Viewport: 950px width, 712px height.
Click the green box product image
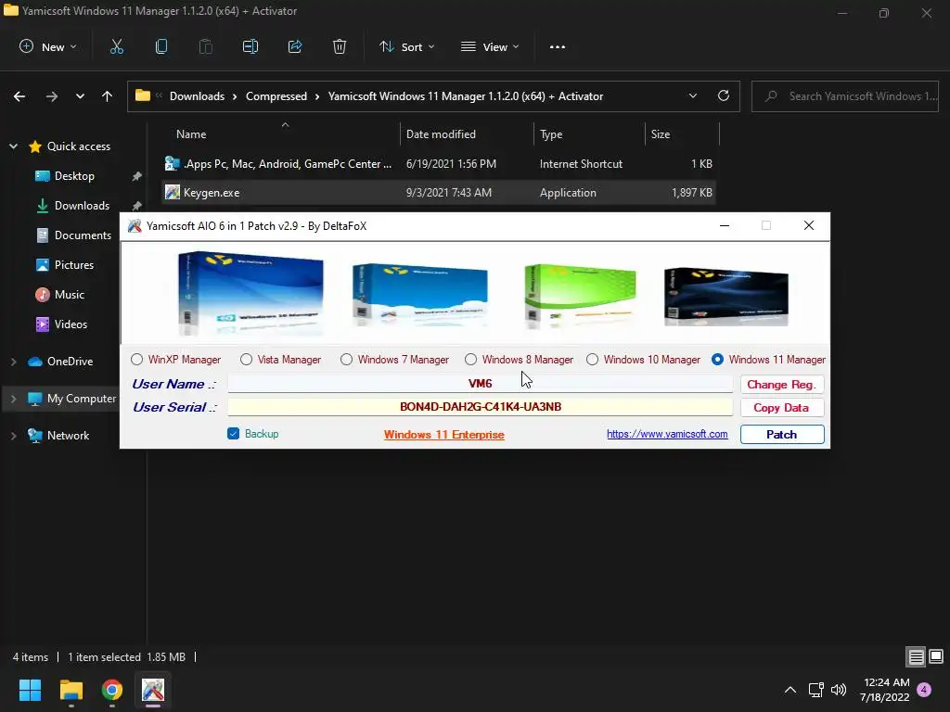tap(580, 296)
